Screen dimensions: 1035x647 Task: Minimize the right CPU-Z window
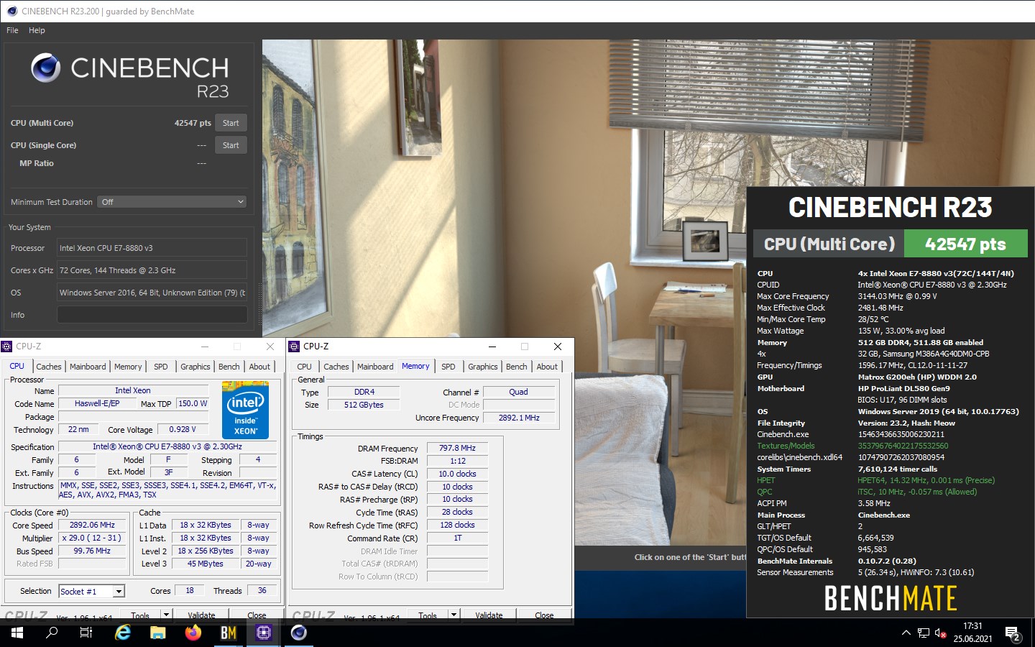(492, 347)
